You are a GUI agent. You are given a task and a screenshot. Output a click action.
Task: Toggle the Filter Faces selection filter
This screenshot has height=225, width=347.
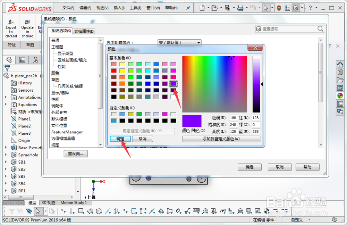pos(81,211)
